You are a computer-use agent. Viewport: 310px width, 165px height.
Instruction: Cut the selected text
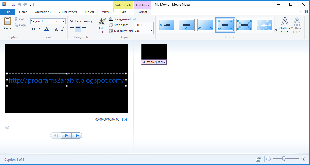point(19,19)
